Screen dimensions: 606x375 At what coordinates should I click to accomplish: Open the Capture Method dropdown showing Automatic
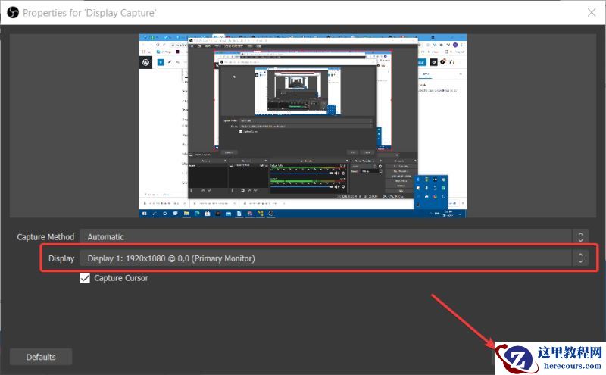click(x=334, y=237)
